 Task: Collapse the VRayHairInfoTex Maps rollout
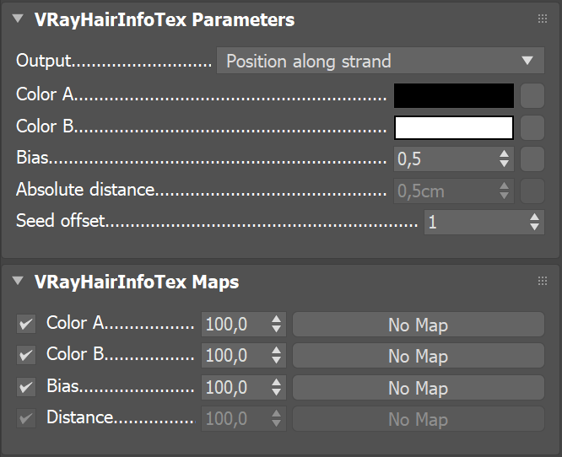coord(18,281)
